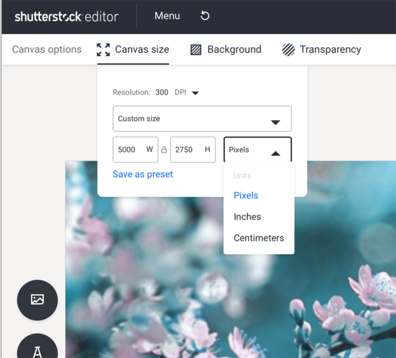Click the Transparency striped circle icon

(x=288, y=50)
